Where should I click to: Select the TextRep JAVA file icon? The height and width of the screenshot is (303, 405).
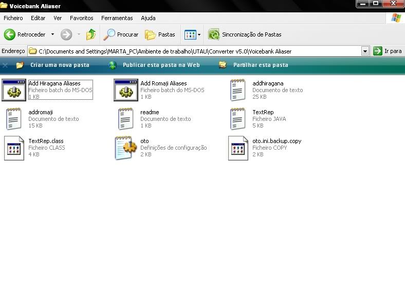237,119
